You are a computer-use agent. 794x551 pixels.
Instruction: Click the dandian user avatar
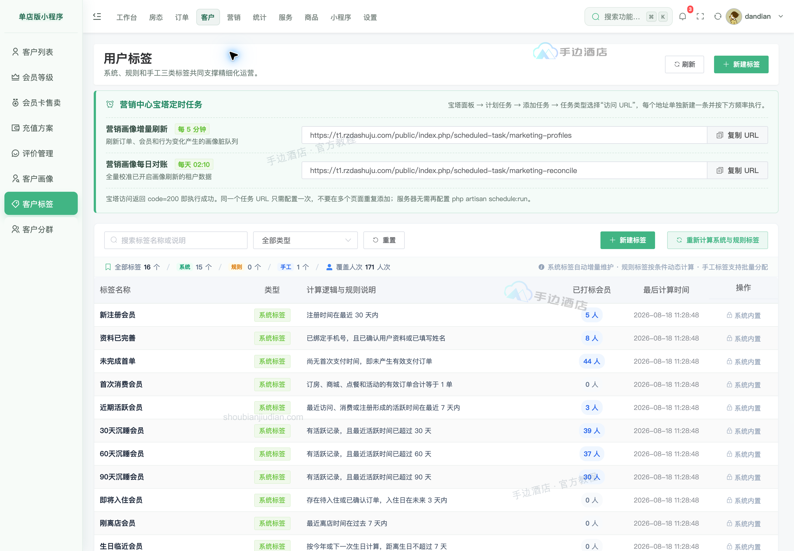pos(734,17)
